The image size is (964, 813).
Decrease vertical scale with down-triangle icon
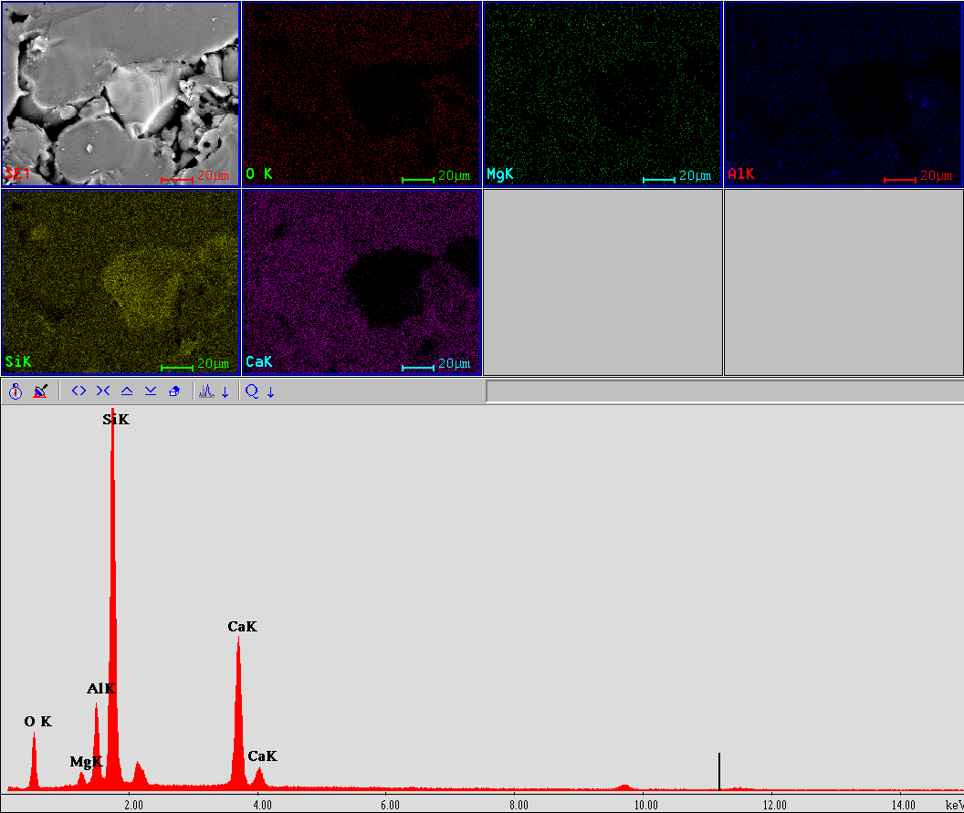151,391
